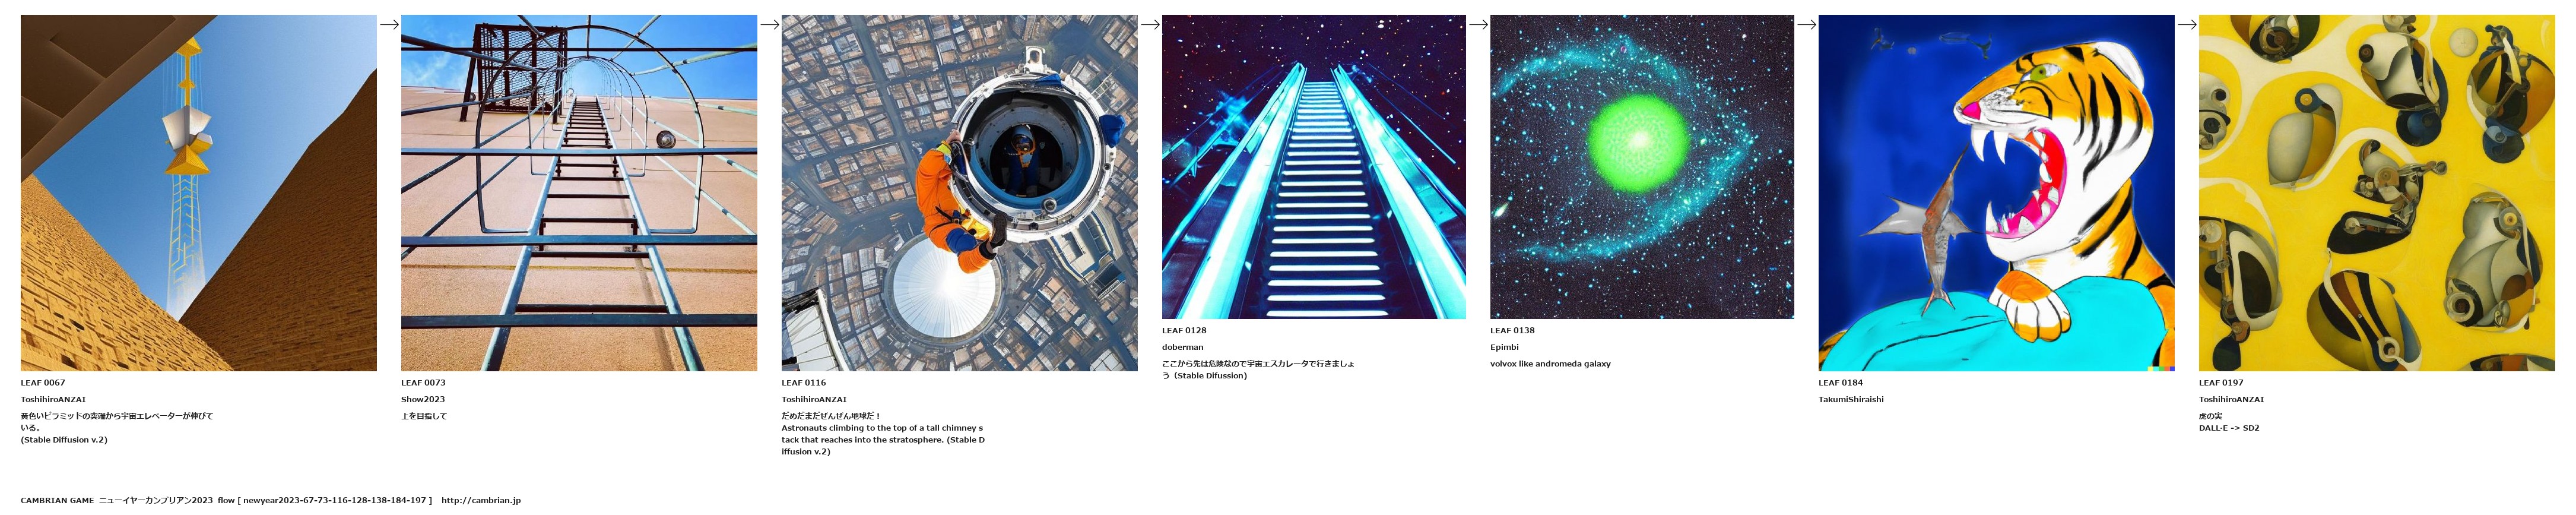
Task: Click the arrow between LEAF 0067 and 0073
Action: point(389,24)
